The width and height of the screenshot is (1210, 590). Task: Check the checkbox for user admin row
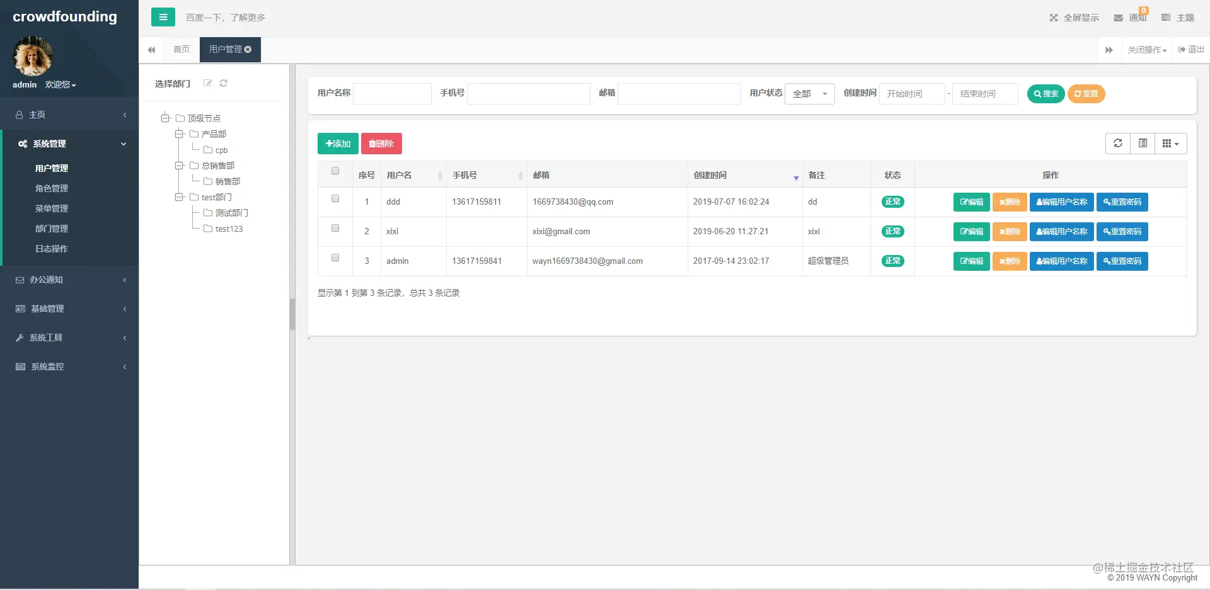[335, 258]
